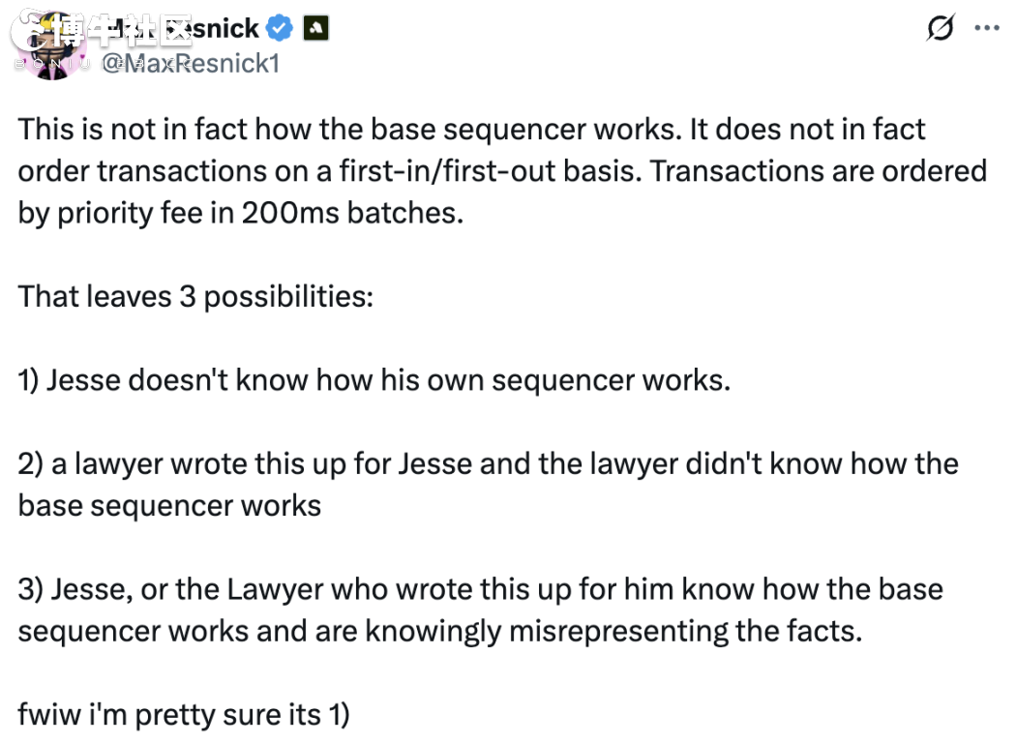Open the @MaxResnick1 handle link
The width and height of the screenshot is (1017, 744).
pos(191,64)
